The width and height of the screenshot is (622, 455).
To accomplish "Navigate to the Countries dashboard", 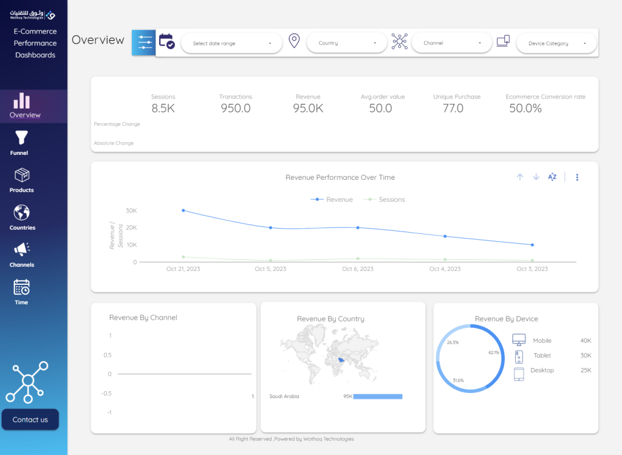I will 22,218.
